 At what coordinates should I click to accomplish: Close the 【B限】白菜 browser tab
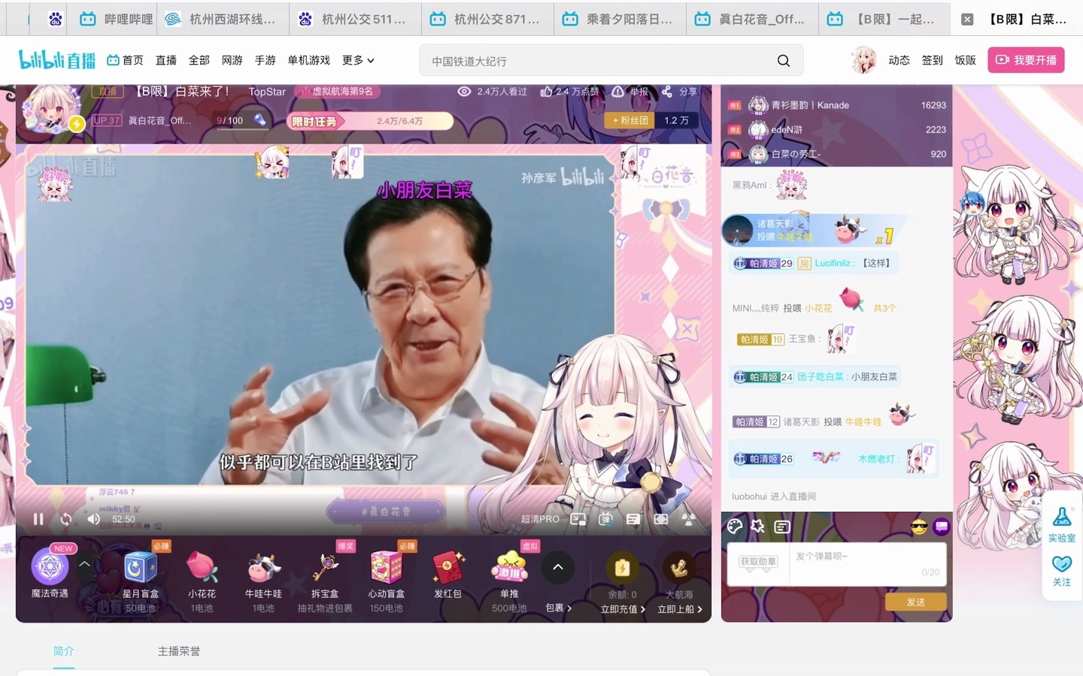pos(967,20)
